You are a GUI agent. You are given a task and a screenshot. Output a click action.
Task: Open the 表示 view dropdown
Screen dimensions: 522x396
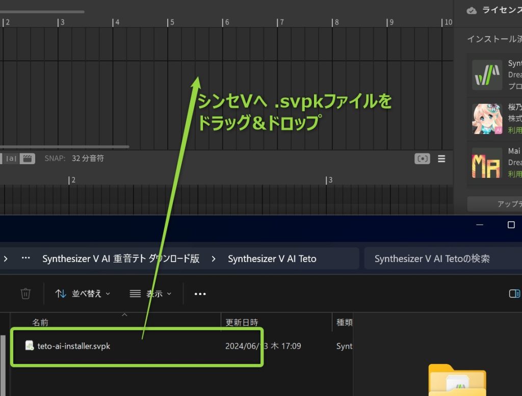pos(150,294)
